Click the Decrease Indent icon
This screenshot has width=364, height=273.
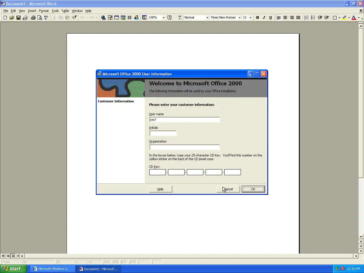coord(320,18)
